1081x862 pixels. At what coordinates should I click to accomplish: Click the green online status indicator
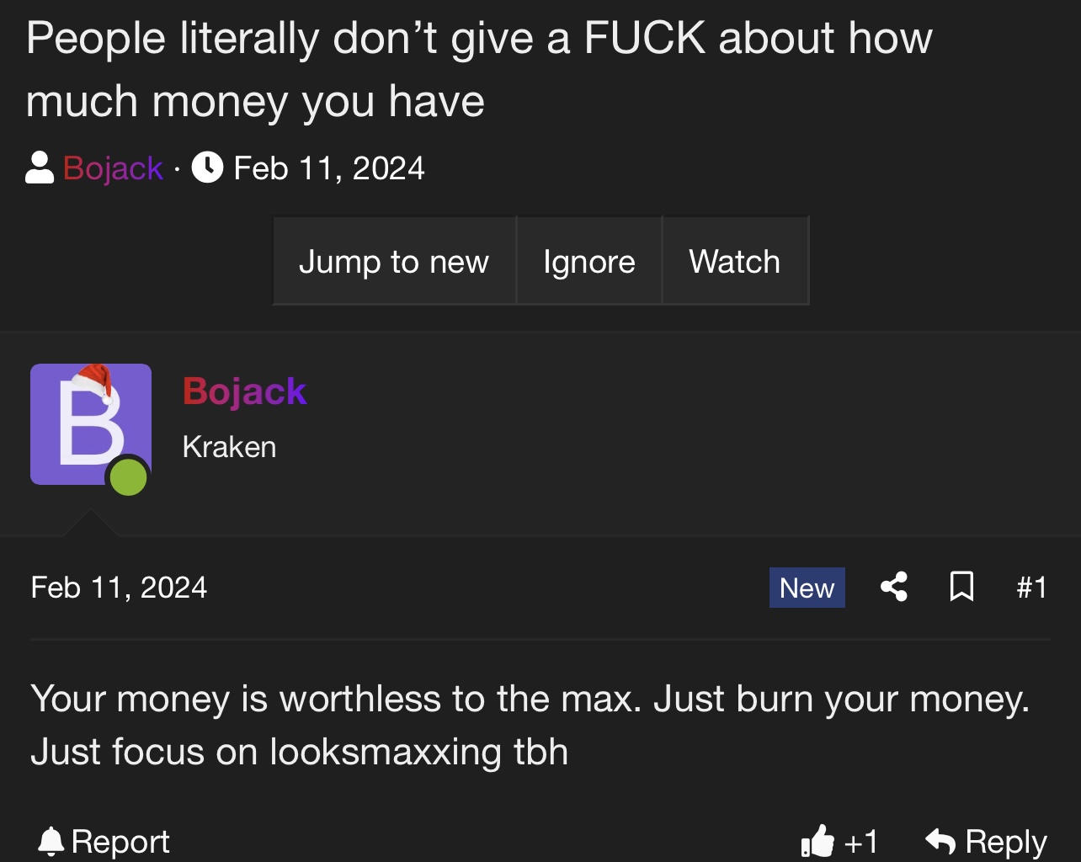[x=129, y=477]
